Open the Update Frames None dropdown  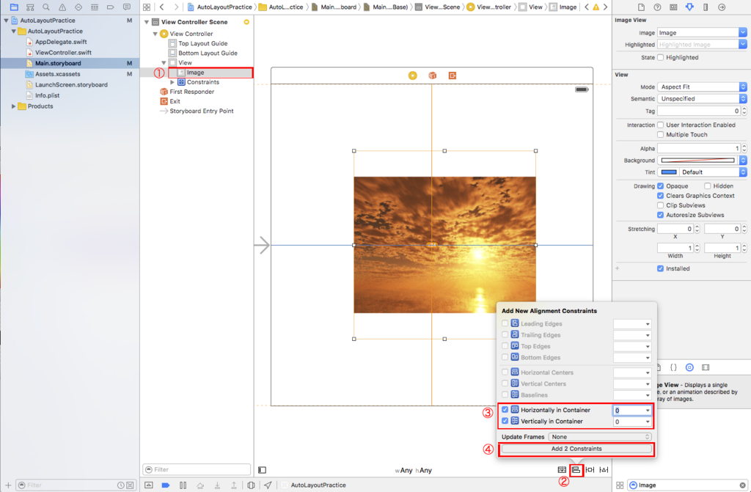pos(600,437)
